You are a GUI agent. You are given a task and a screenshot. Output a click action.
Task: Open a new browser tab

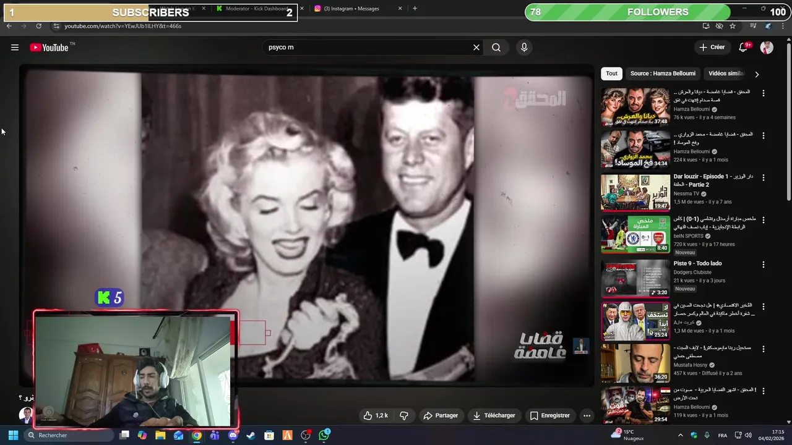[415, 9]
